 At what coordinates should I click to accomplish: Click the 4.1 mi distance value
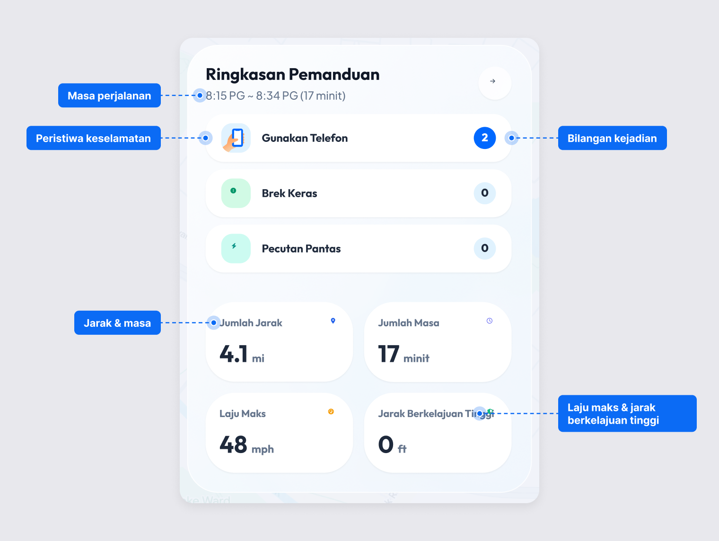click(x=242, y=354)
